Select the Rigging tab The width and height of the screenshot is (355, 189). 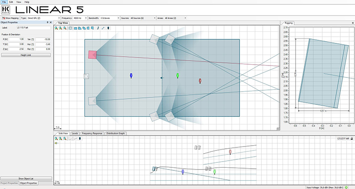(x=288, y=23)
